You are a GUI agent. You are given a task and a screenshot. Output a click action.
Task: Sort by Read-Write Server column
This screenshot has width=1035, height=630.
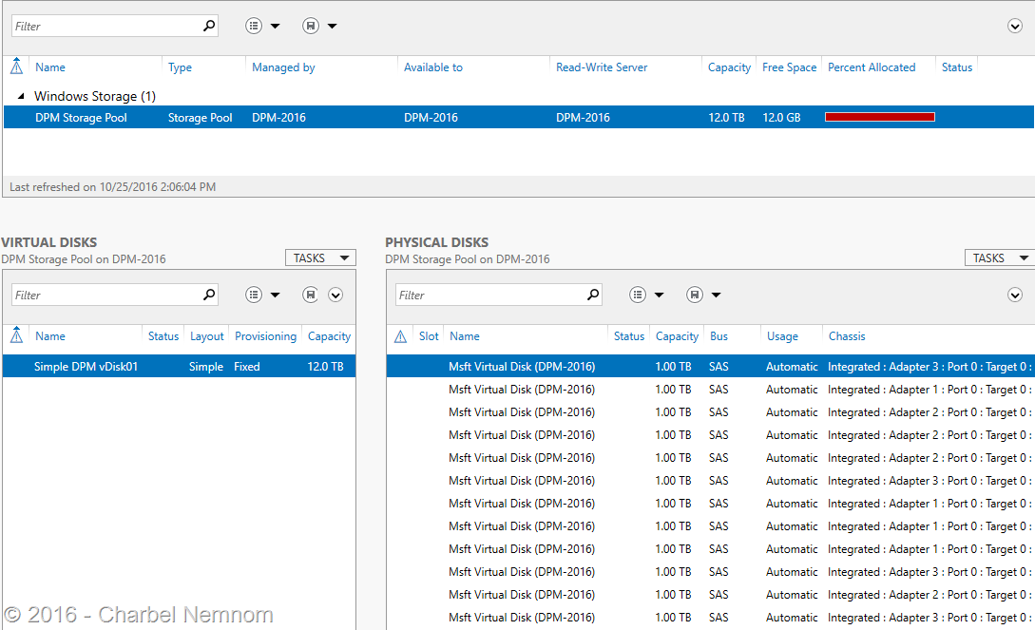click(x=602, y=67)
